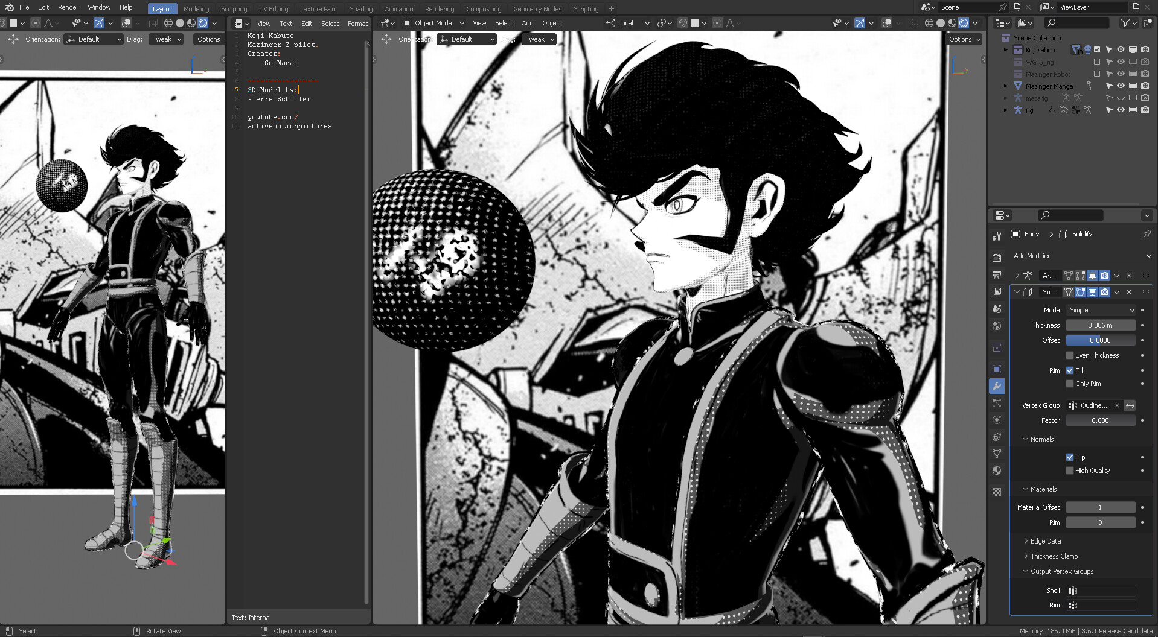Screen dimensions: 1158x637
Task: Open the Solidify Mode dropdown
Action: (1101, 310)
